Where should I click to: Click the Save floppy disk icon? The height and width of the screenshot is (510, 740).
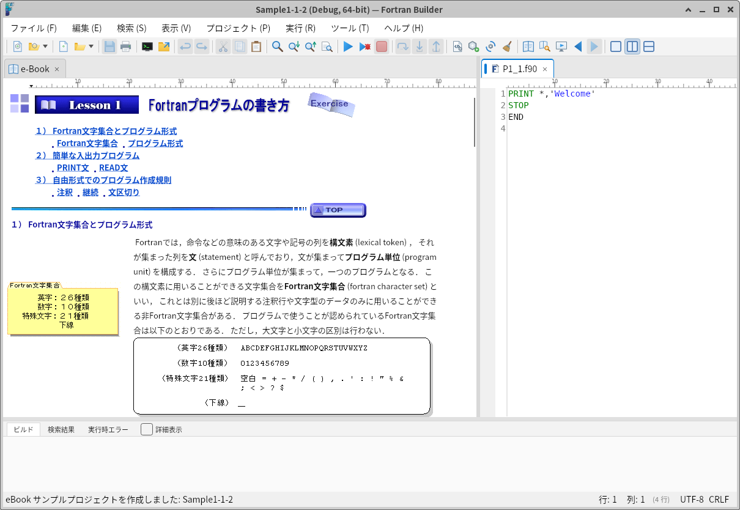pyautogui.click(x=109, y=46)
